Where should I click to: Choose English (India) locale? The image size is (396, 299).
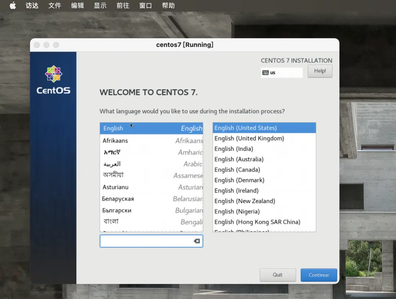[264, 149]
